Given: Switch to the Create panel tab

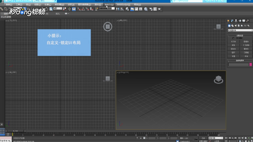Looking at the screenshot, I should click(228, 21).
